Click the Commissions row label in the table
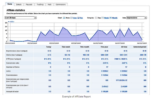 [12, 75]
